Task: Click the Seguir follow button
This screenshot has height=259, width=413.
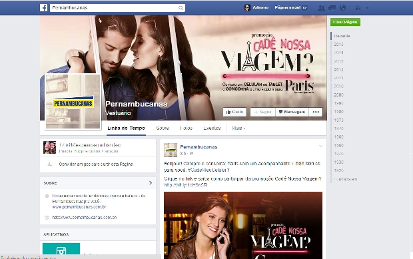Action: 262,112
